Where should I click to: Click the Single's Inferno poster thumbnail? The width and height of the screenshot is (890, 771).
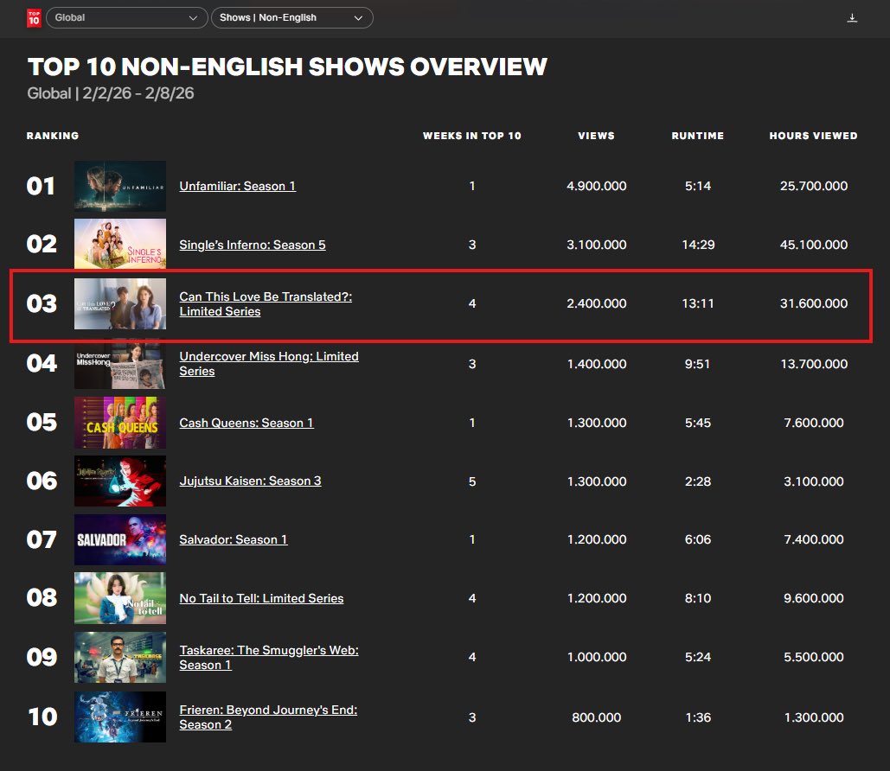point(120,245)
